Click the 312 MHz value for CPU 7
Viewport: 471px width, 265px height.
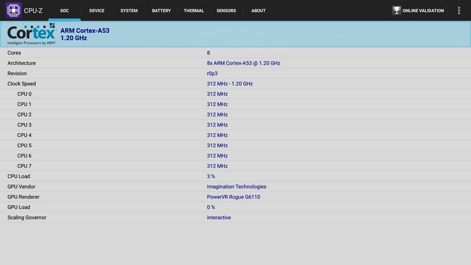[x=217, y=166]
